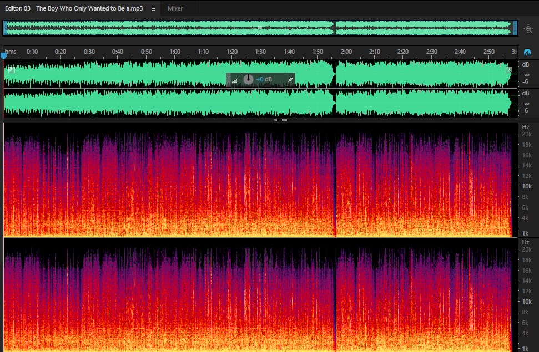Click the blue playhead marker on the ruler

[3, 55]
